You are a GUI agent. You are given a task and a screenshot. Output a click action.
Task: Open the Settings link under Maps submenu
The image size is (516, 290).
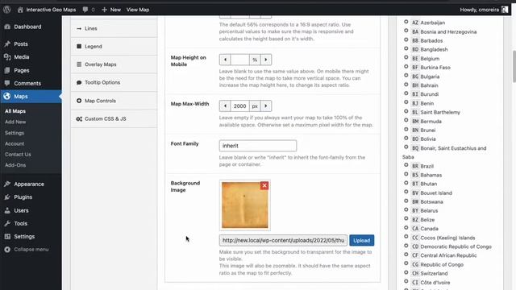15,133
